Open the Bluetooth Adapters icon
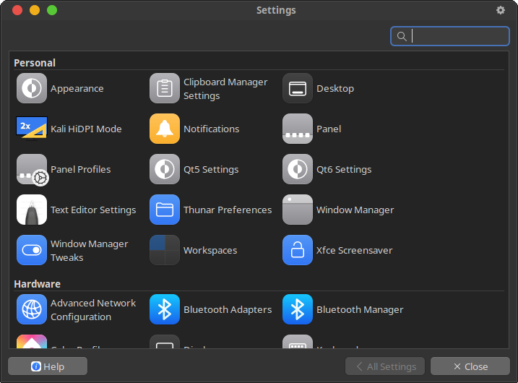Viewport: 518px width, 383px height. 165,309
